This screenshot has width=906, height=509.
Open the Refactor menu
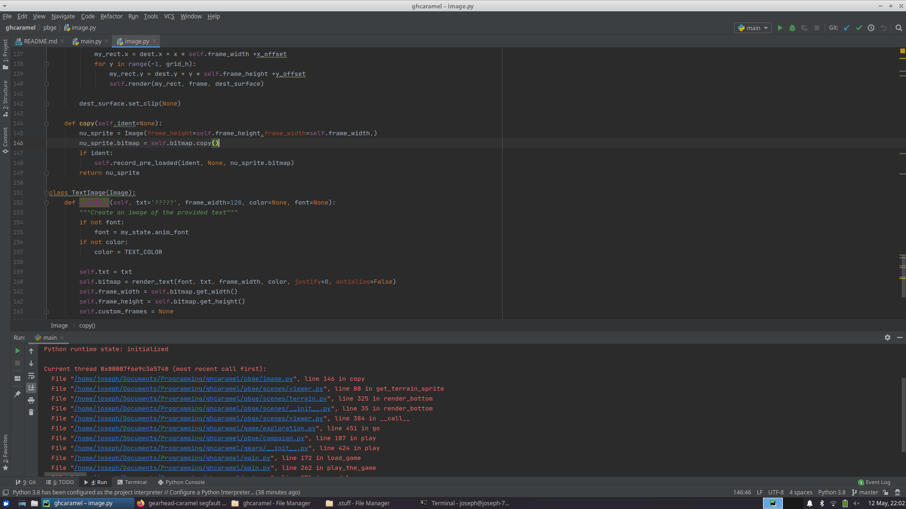coord(111,16)
